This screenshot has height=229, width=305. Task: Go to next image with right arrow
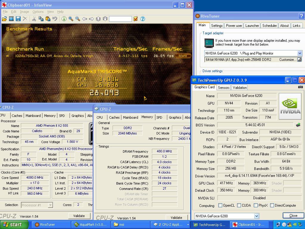pyautogui.click(x=91, y=19)
